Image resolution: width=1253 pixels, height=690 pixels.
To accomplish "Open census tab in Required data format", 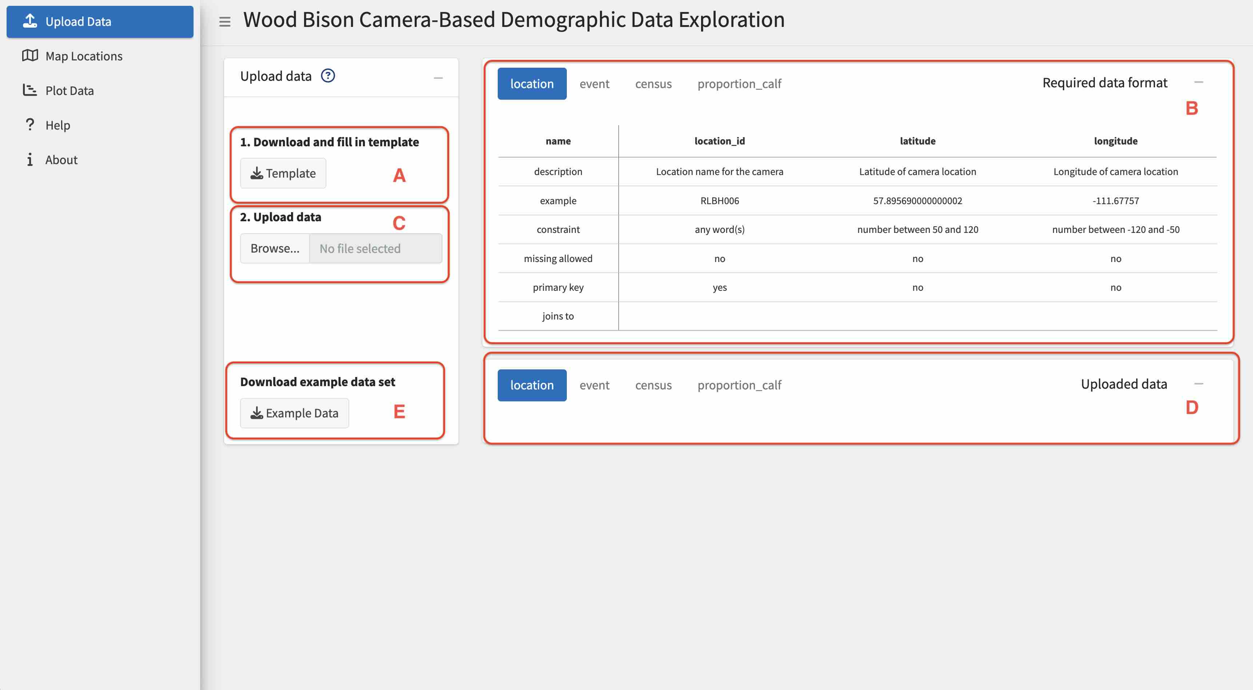I will [653, 84].
